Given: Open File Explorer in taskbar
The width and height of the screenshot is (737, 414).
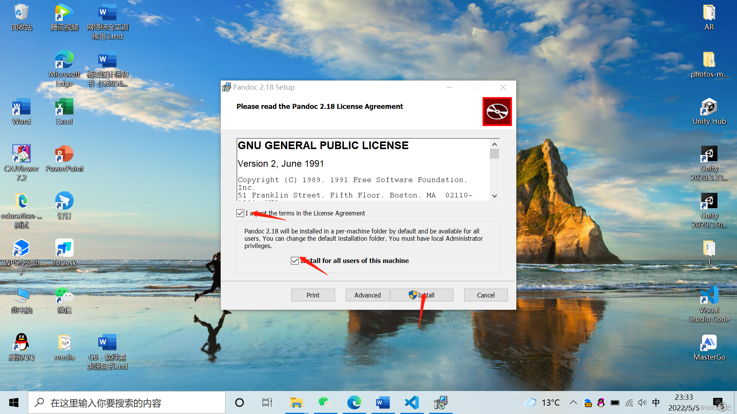Looking at the screenshot, I should coord(296,402).
